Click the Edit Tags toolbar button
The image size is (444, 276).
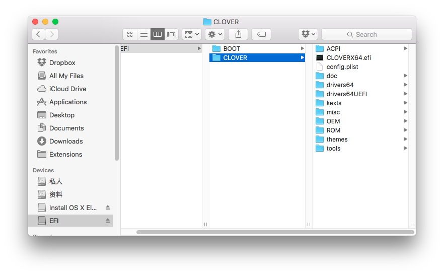[261, 34]
